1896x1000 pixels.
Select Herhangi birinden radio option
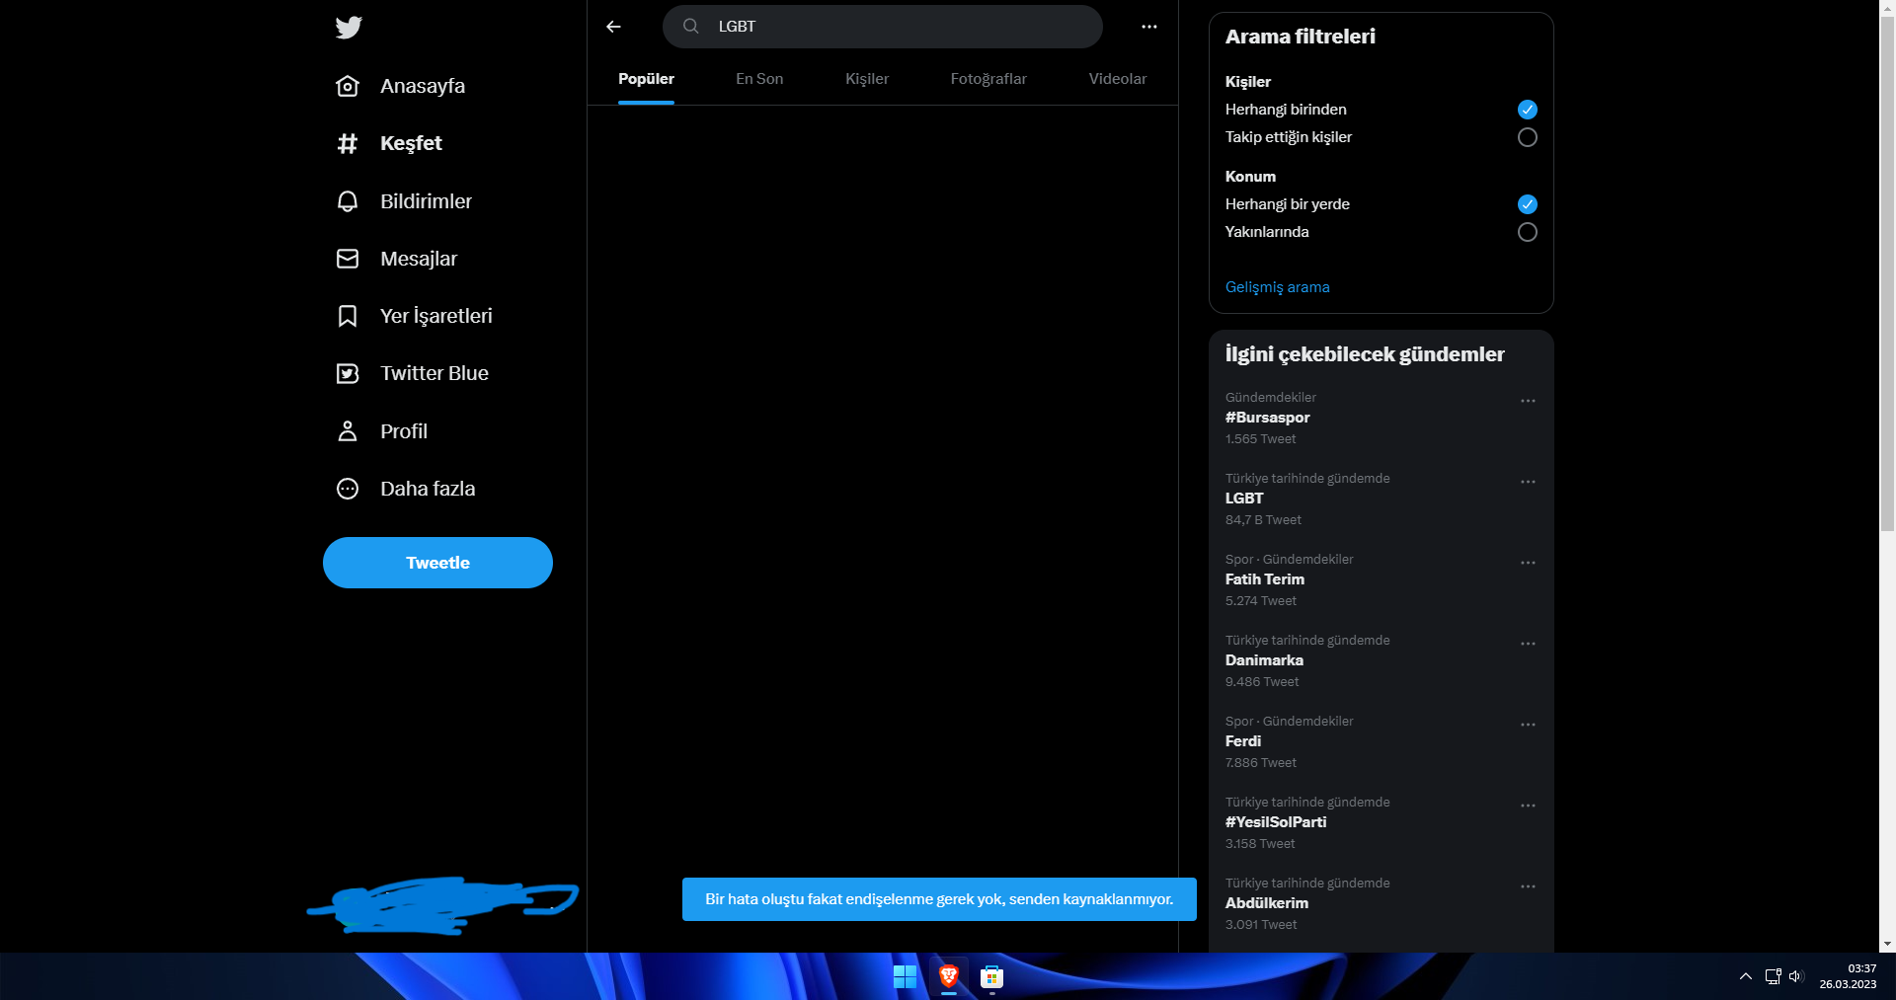coord(1528,110)
